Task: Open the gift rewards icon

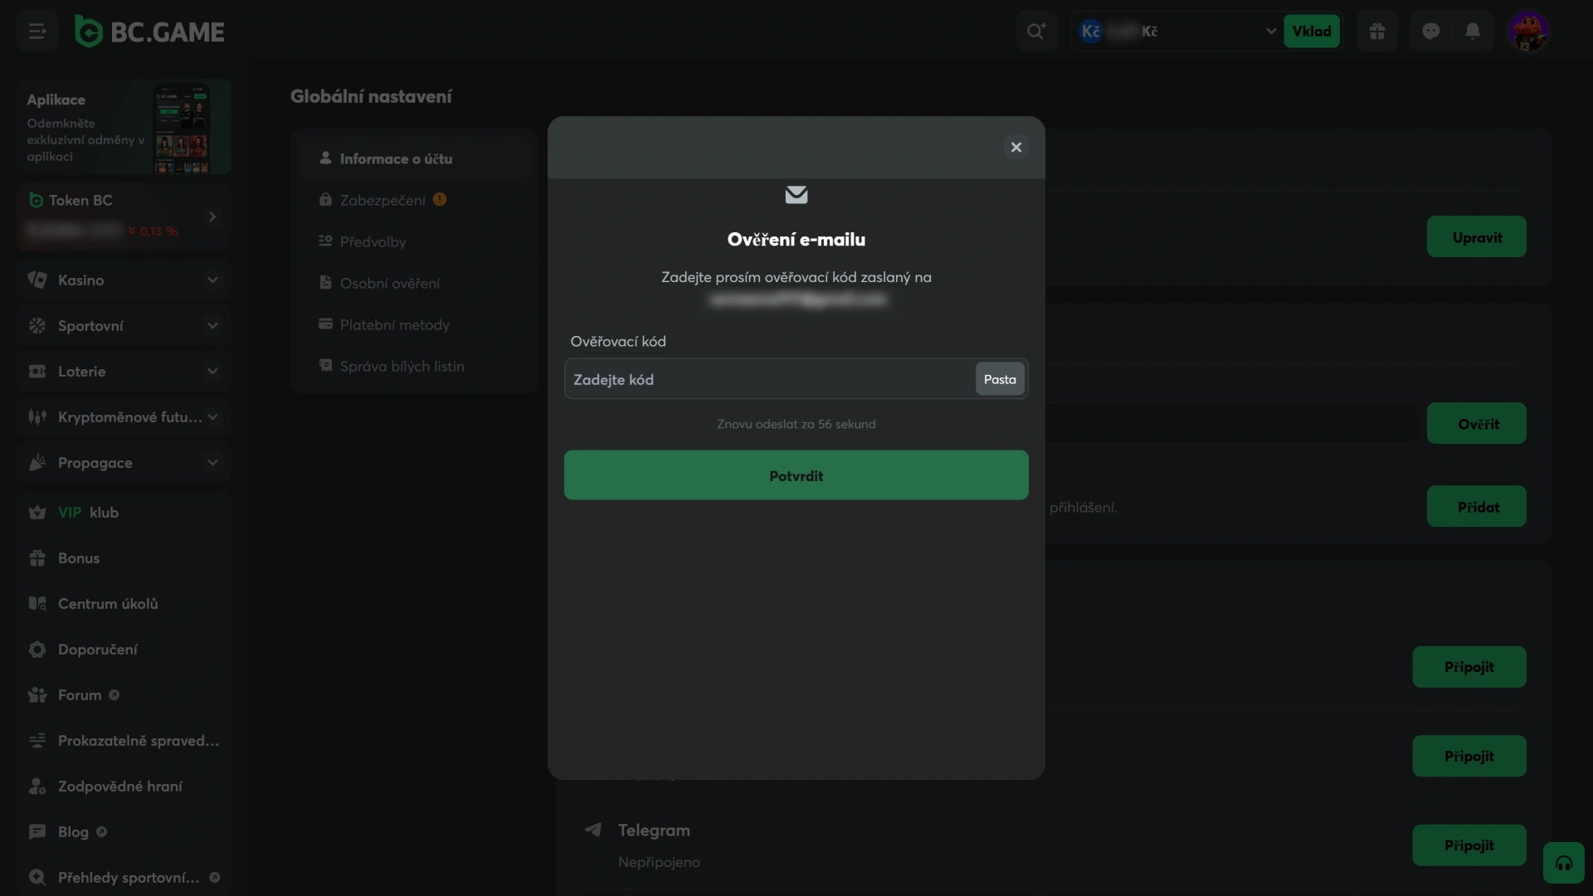Action: click(x=1377, y=32)
